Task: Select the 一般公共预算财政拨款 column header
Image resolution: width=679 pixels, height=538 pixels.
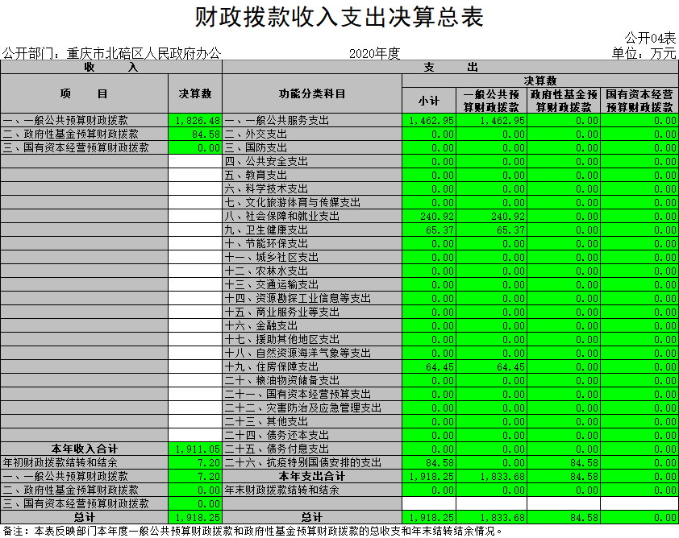Action: 491,101
